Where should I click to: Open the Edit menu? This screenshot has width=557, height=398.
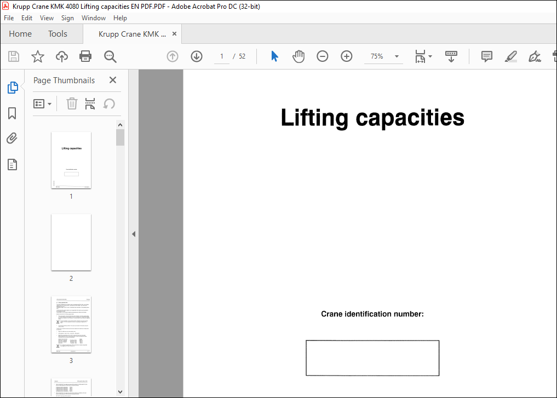point(27,18)
